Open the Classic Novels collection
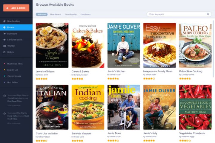Image resolution: width=215 pixels, height=143 pixels. [14, 76]
